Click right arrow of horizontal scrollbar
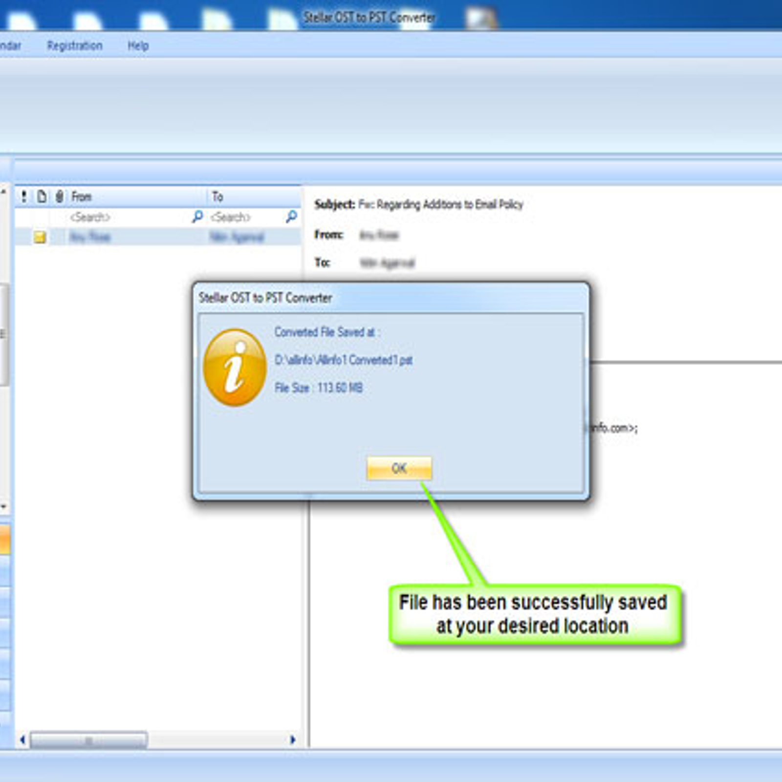 [x=293, y=740]
